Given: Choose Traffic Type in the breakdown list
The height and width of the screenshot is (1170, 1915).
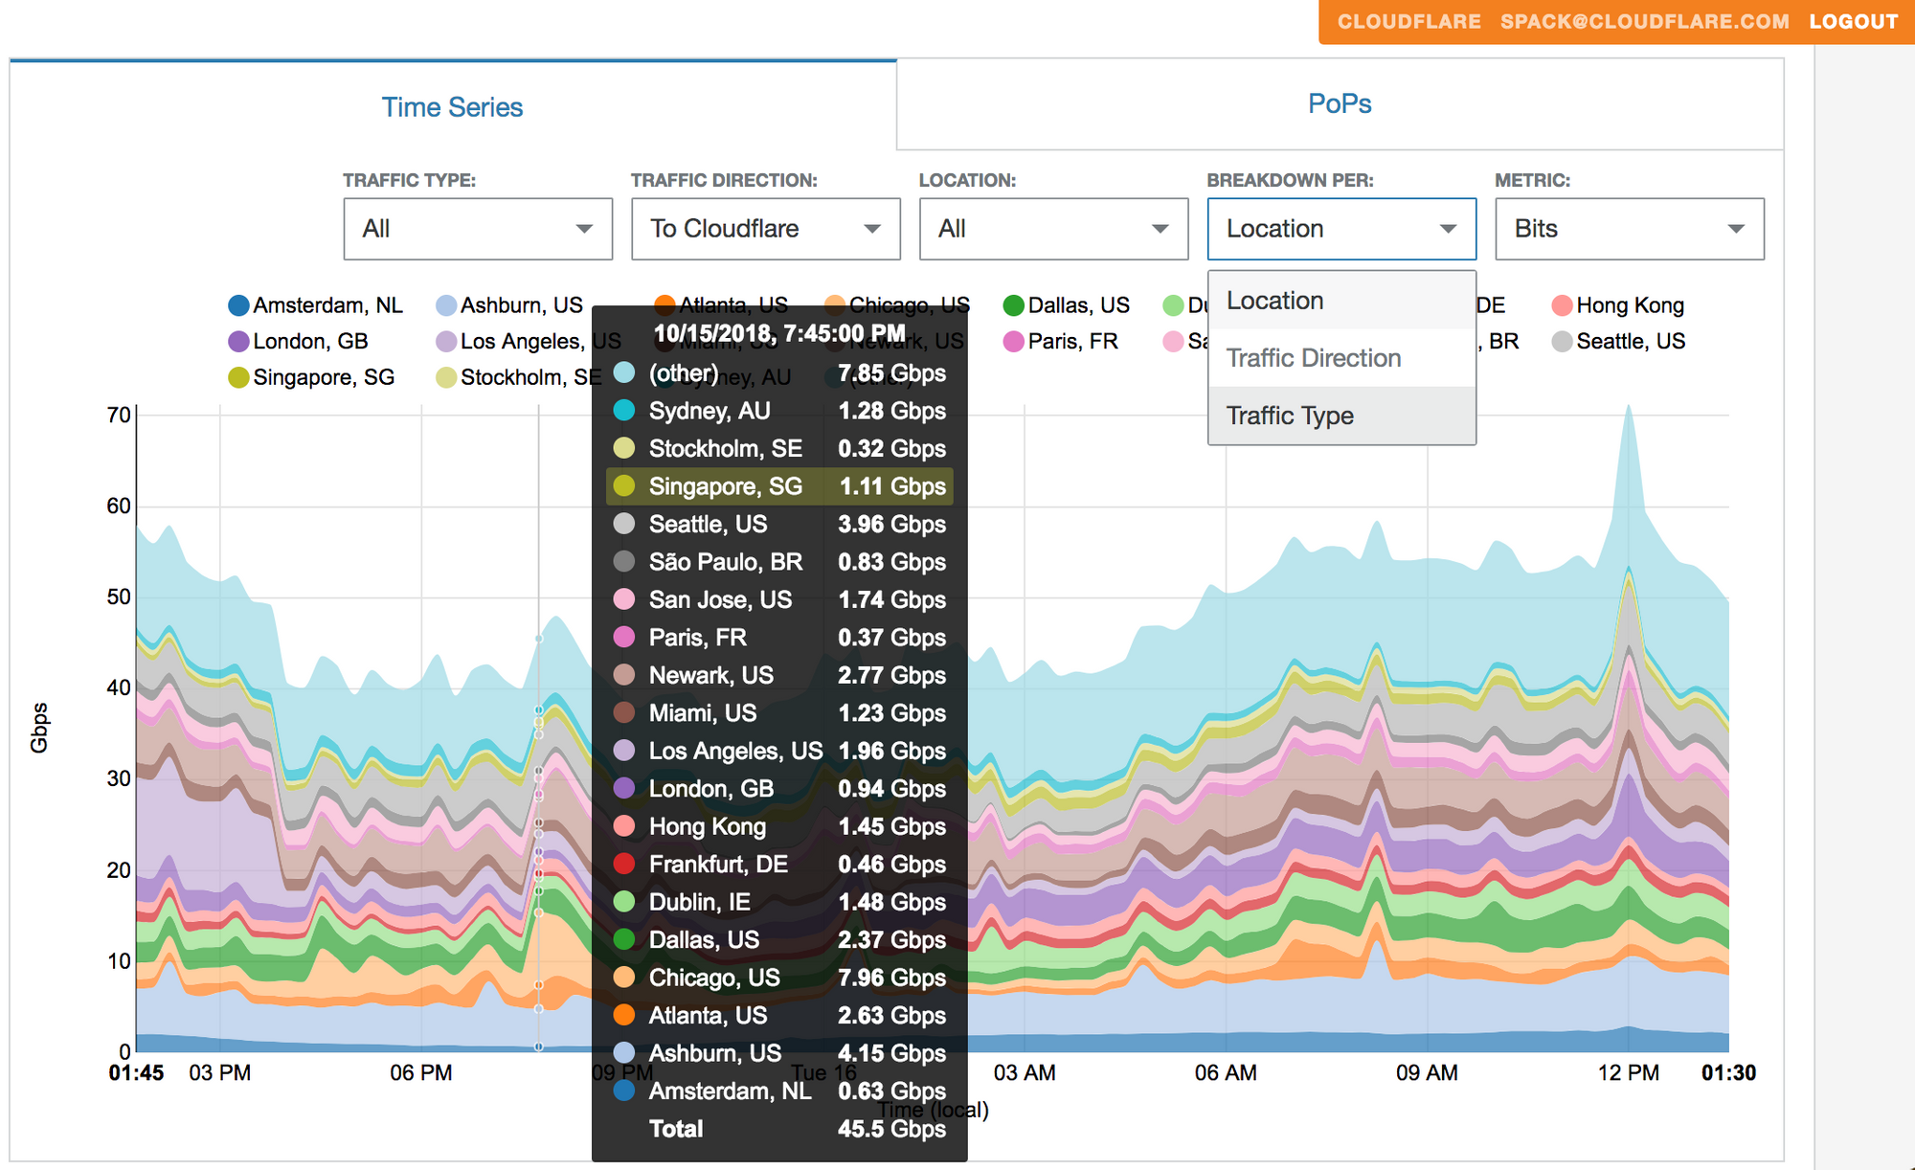Looking at the screenshot, I should click(x=1341, y=416).
